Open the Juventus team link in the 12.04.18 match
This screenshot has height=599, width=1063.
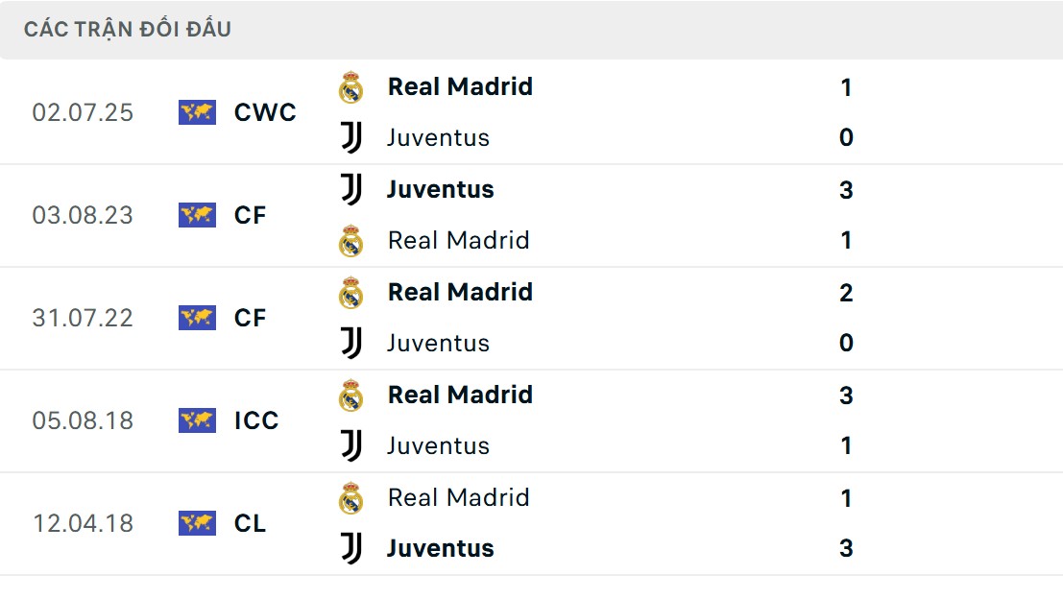click(x=440, y=548)
